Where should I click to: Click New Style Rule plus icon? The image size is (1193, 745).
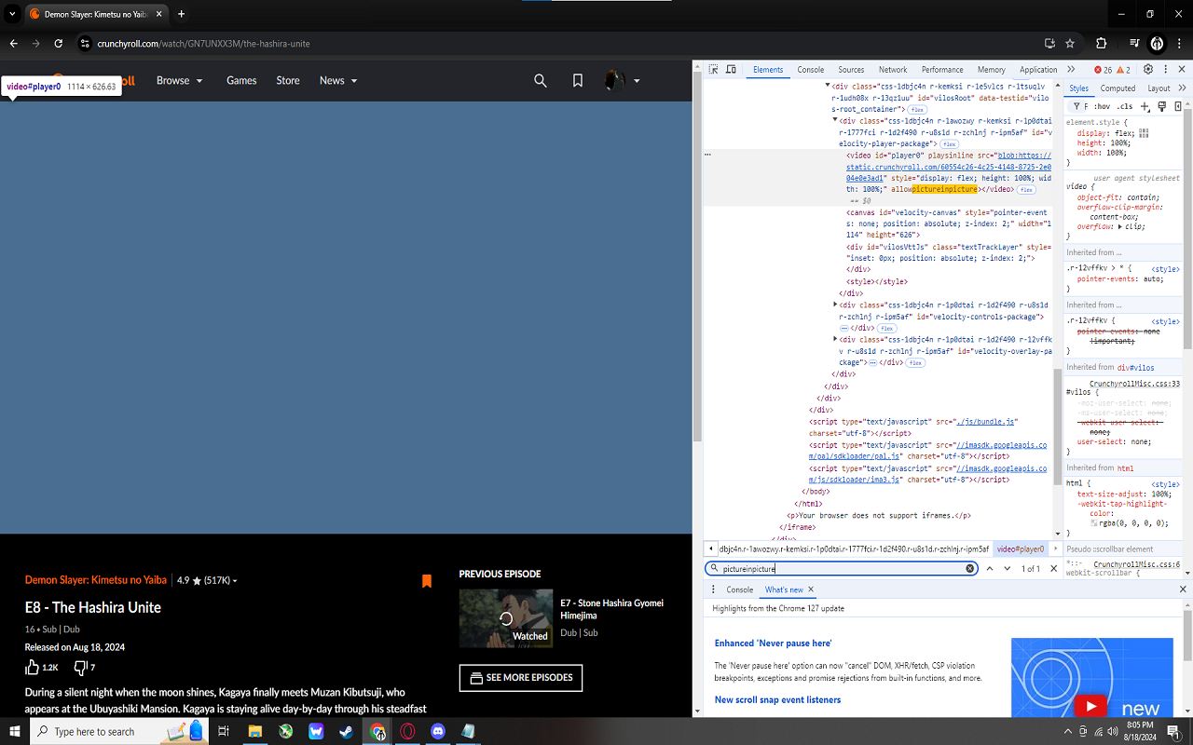pos(1145,106)
